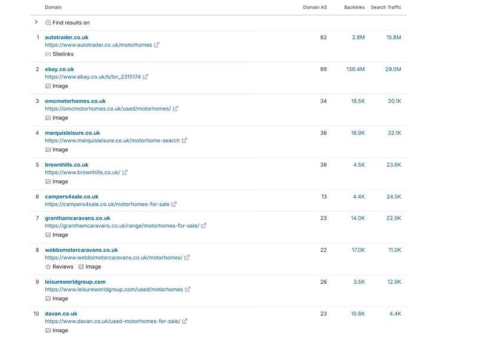The height and width of the screenshot is (338, 484).
Task: Sort by the Backlinks column header
Action: 354,7
